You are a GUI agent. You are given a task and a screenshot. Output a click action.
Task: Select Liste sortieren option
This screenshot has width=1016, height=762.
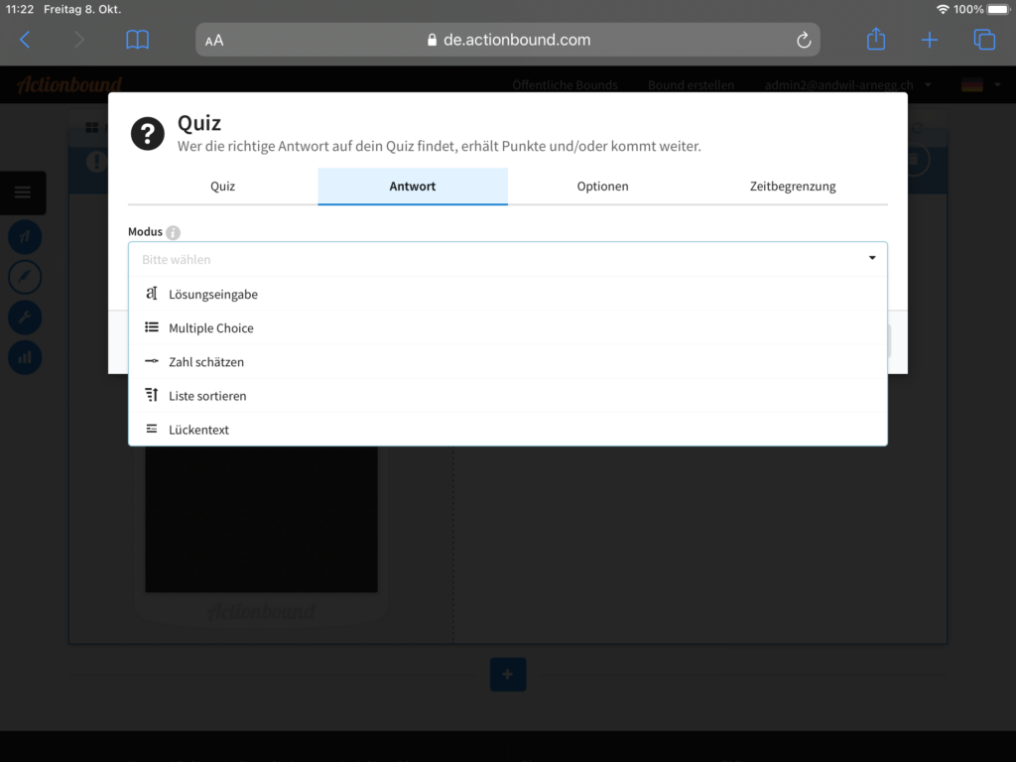206,396
